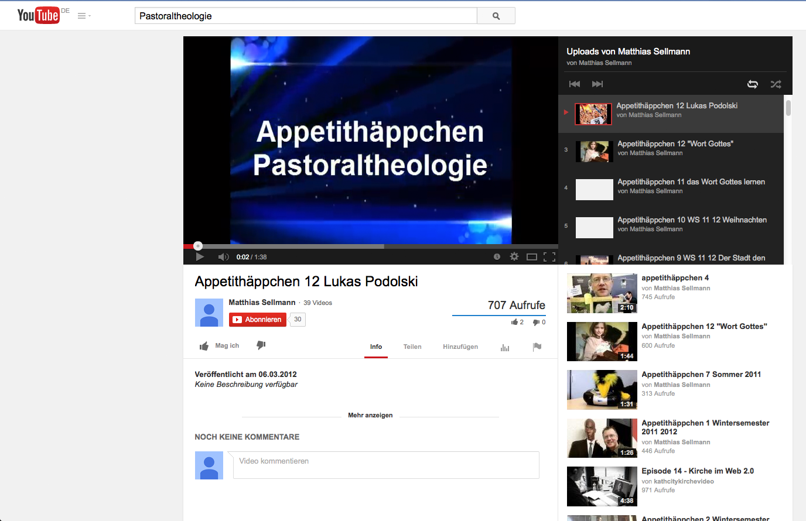
Task: Click the video progress bar scrubber
Action: 198,246
